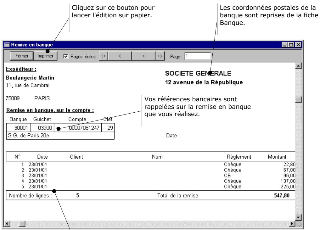Click the postal code 75009

13,98
